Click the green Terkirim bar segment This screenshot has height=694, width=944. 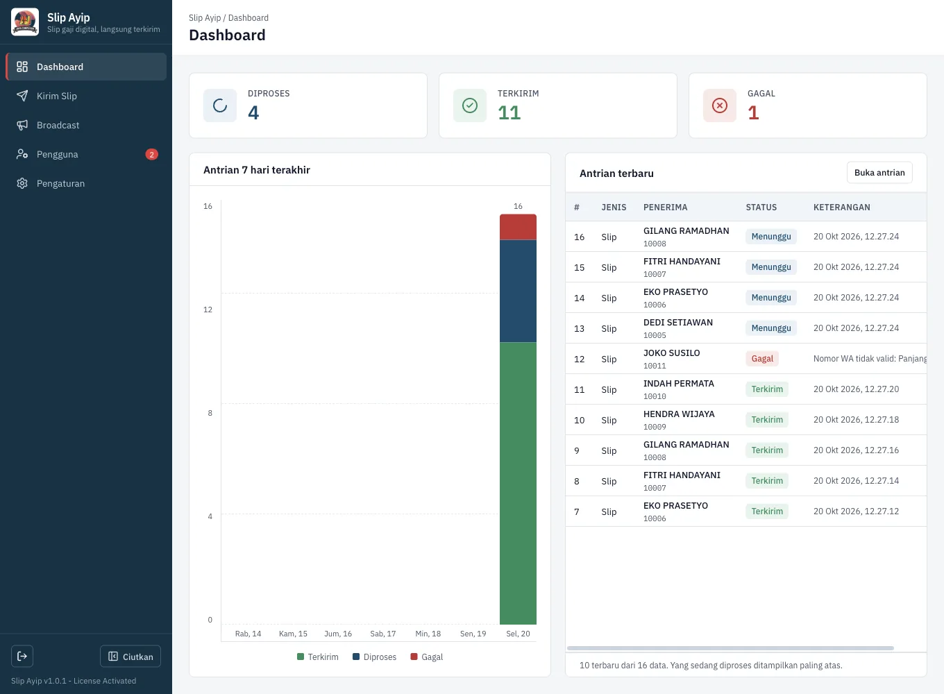point(518,483)
